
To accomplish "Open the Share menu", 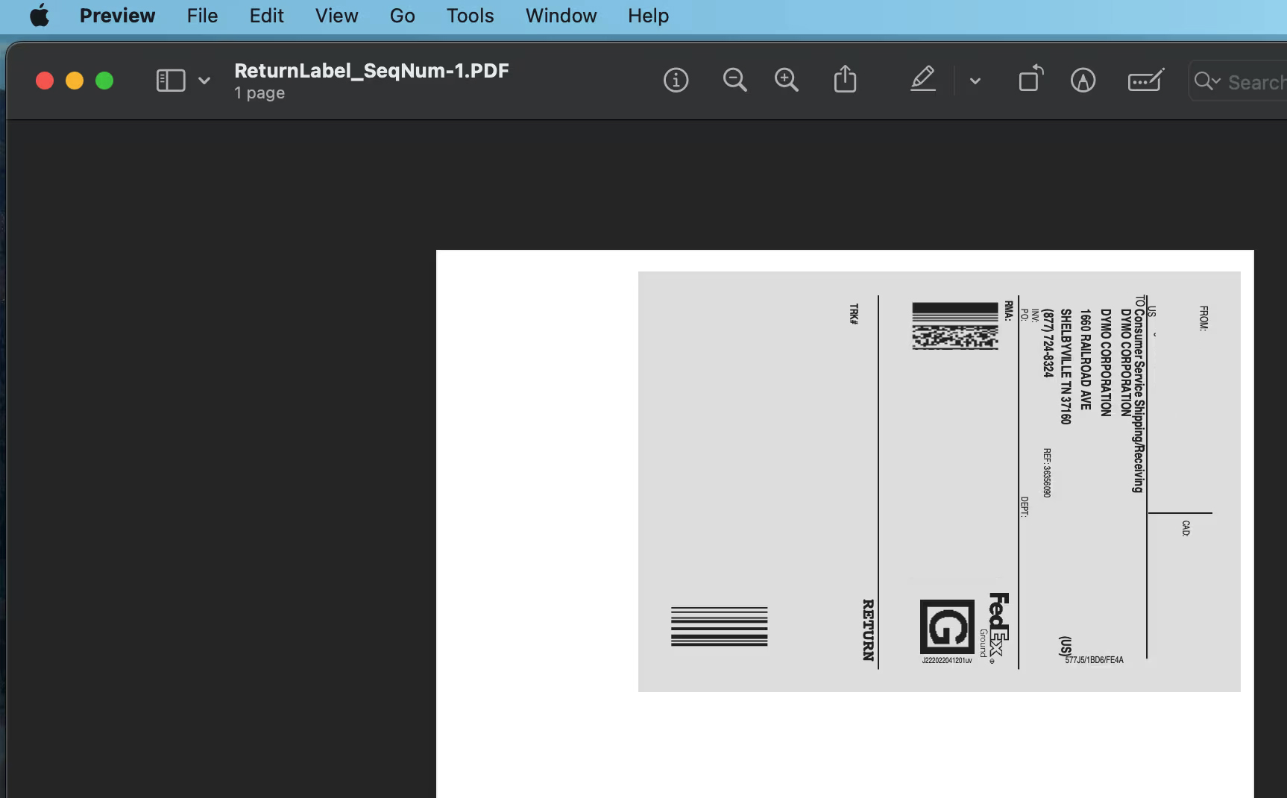I will click(x=845, y=78).
